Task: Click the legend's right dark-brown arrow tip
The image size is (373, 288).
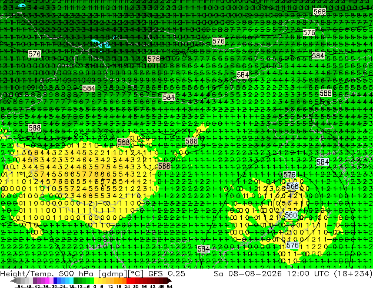Action: click(171, 281)
